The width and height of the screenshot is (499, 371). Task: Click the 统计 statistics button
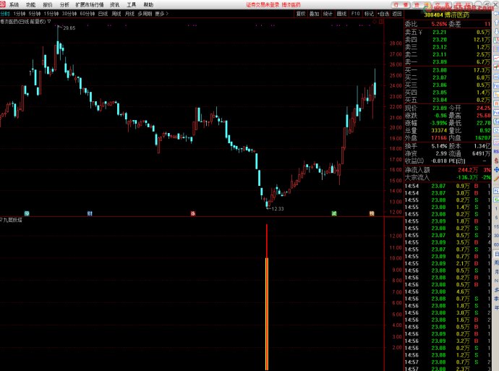pos(328,14)
